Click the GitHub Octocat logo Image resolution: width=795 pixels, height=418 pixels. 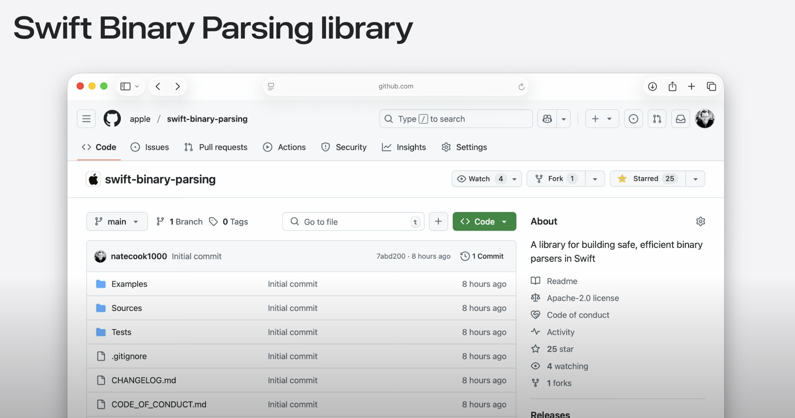click(112, 119)
